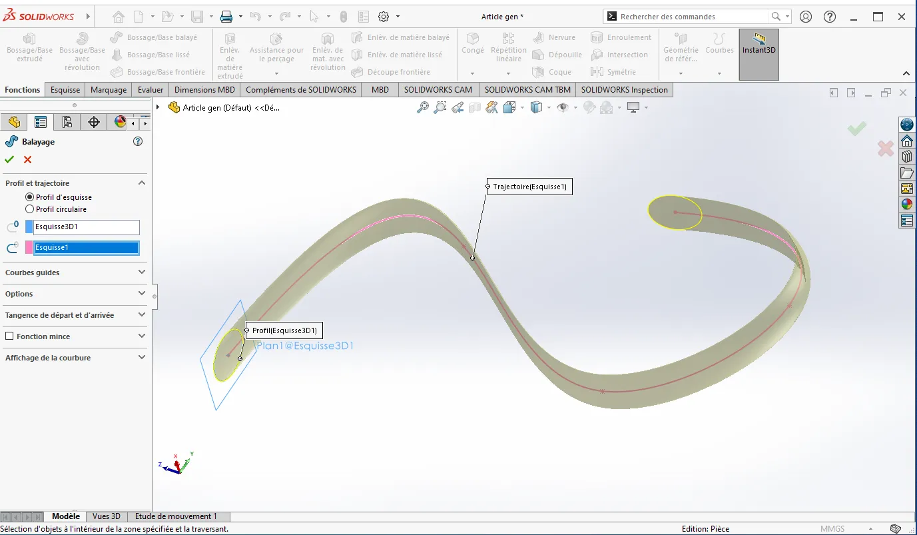Open the DisplayManager color-wheel tab
The width and height of the screenshot is (917, 535).
[120, 122]
